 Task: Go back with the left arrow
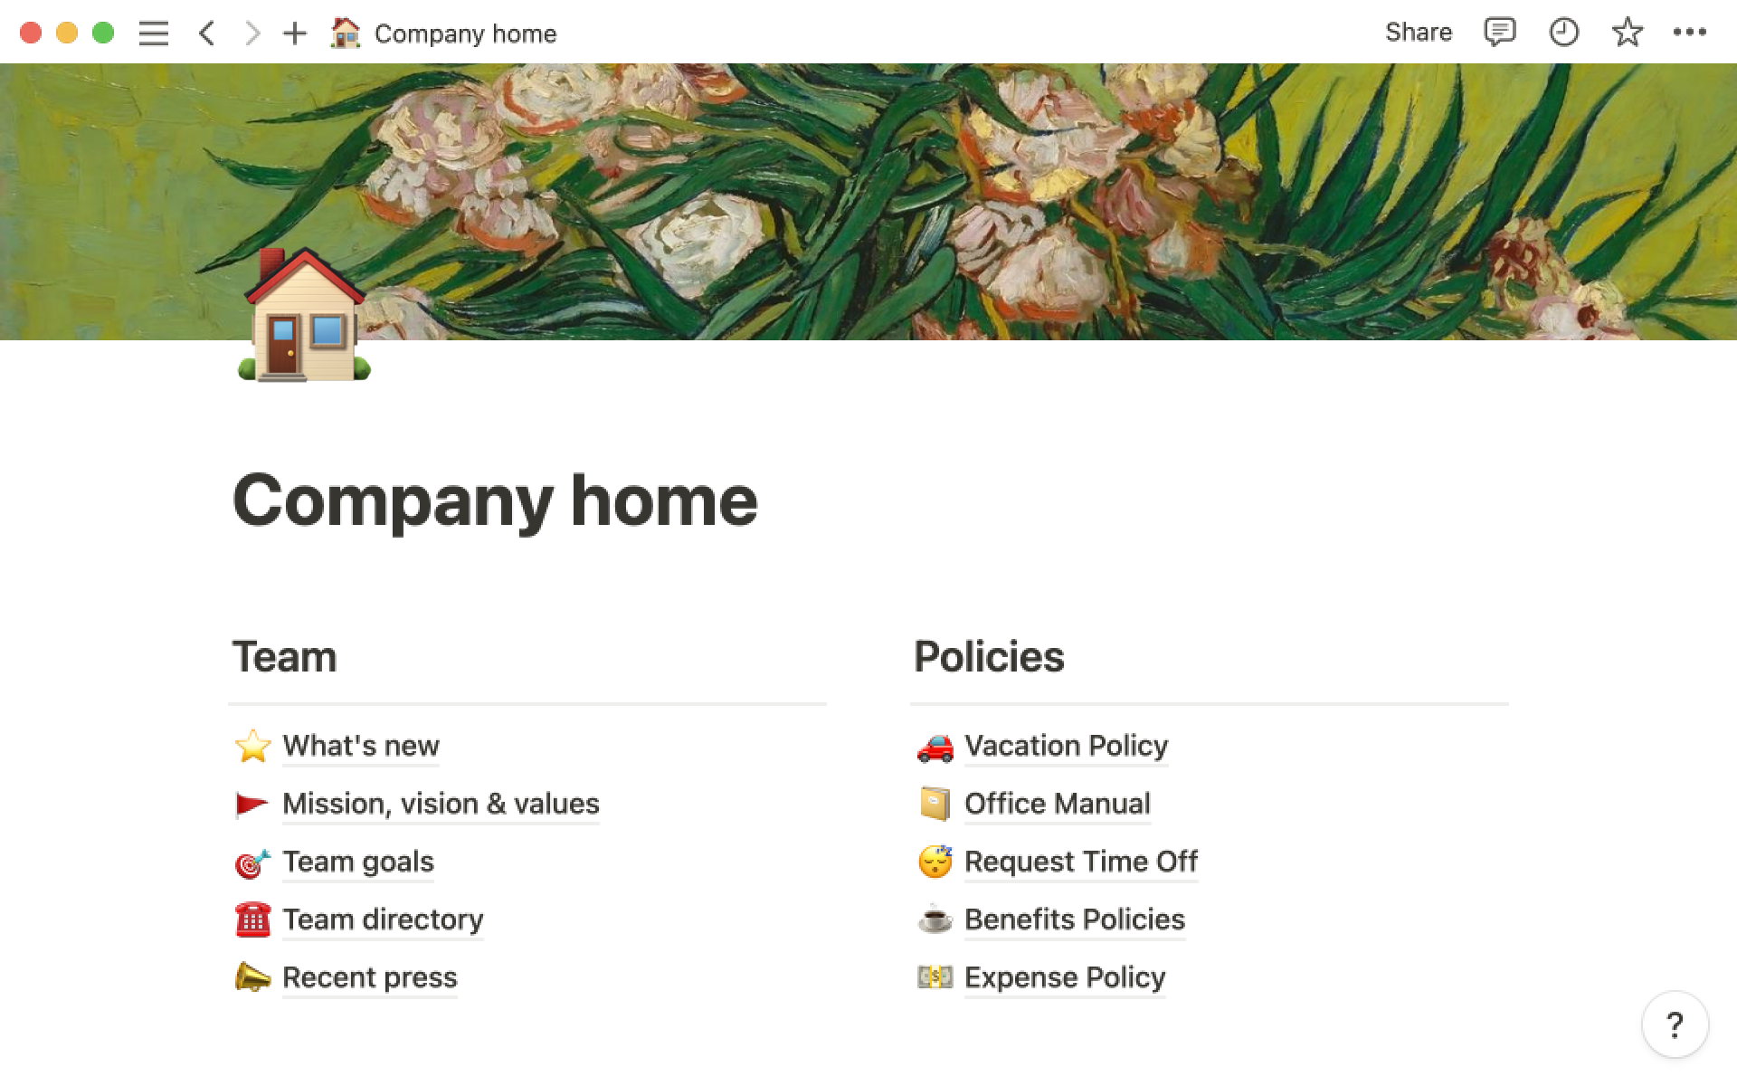coord(207,33)
